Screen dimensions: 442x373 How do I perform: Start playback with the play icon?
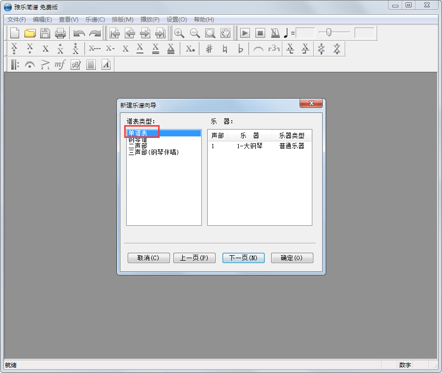coord(244,33)
